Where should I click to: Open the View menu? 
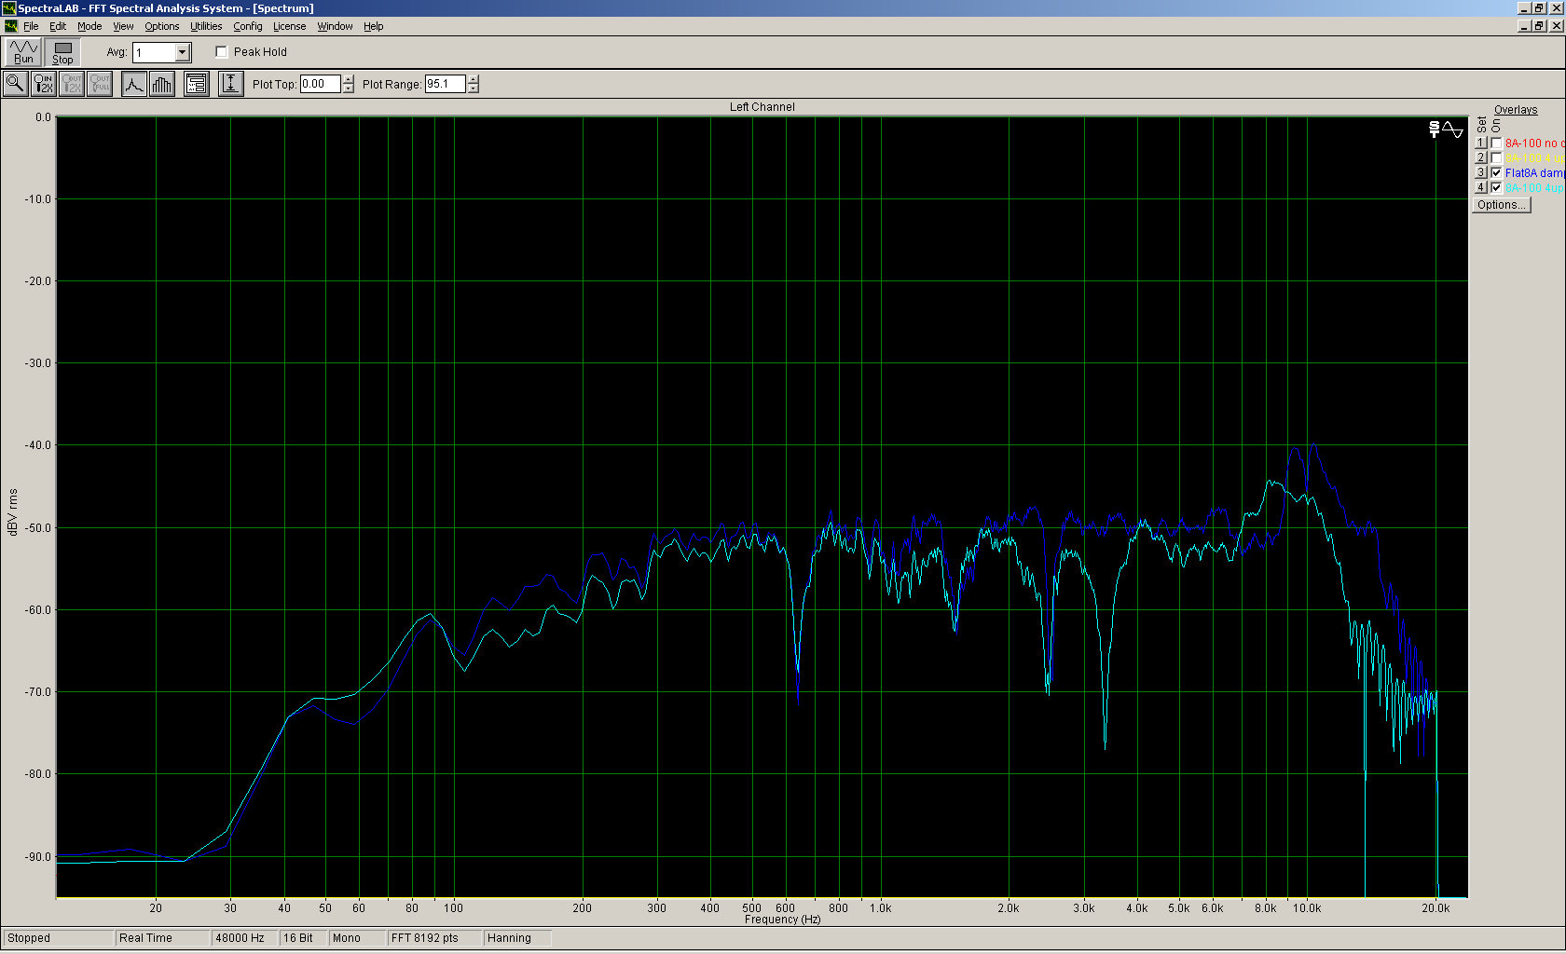tap(123, 26)
